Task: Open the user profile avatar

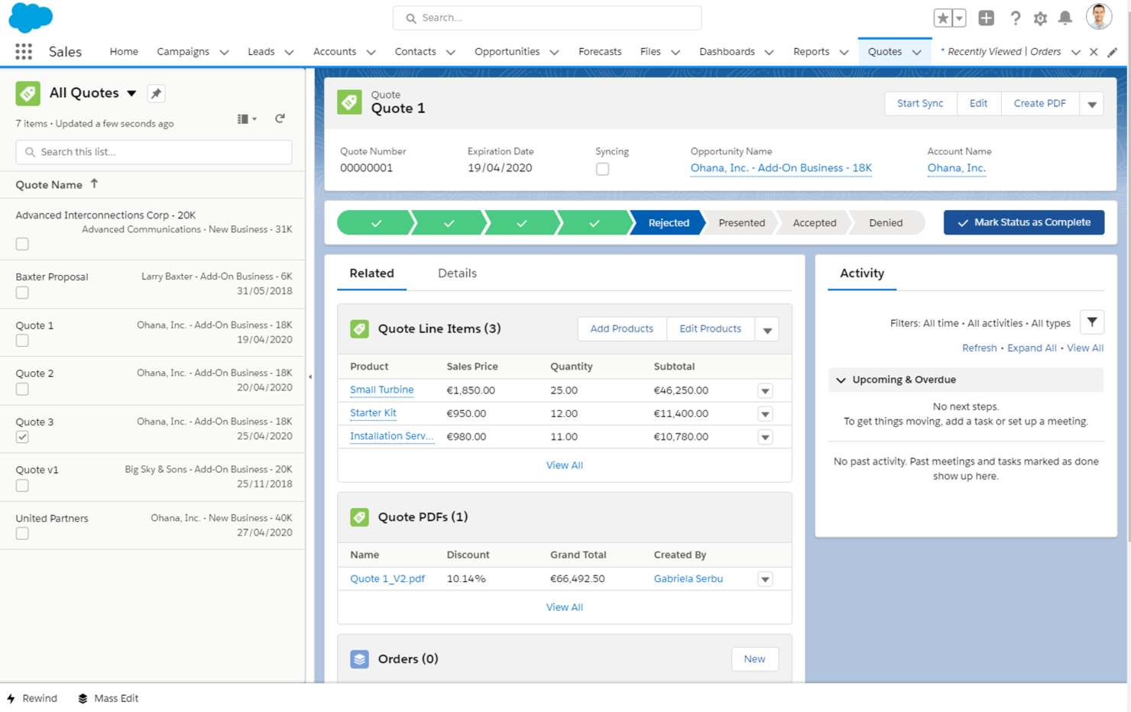Action: 1099,17
